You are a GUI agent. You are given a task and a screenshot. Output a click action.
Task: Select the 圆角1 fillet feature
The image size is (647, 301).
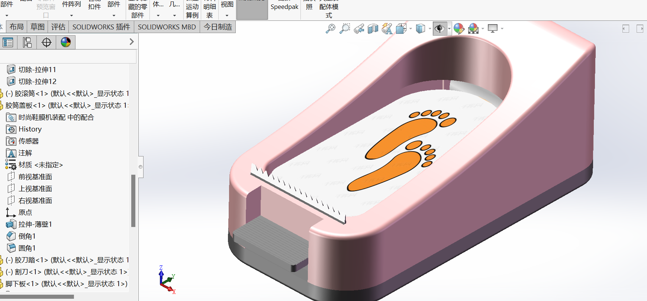[x=27, y=248]
